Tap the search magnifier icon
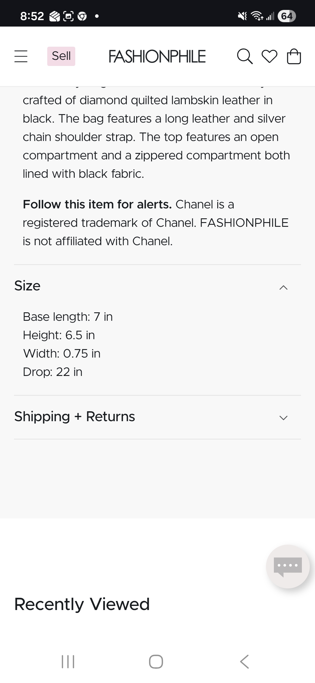 click(x=244, y=56)
